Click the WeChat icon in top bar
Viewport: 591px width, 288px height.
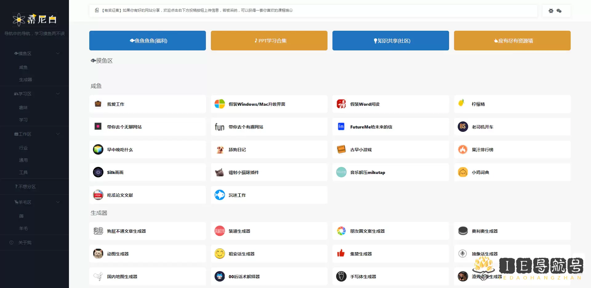click(x=559, y=11)
